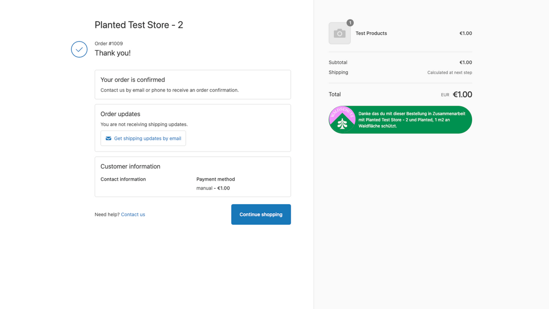
Task: Open the Contact us link
Action: coord(133,215)
